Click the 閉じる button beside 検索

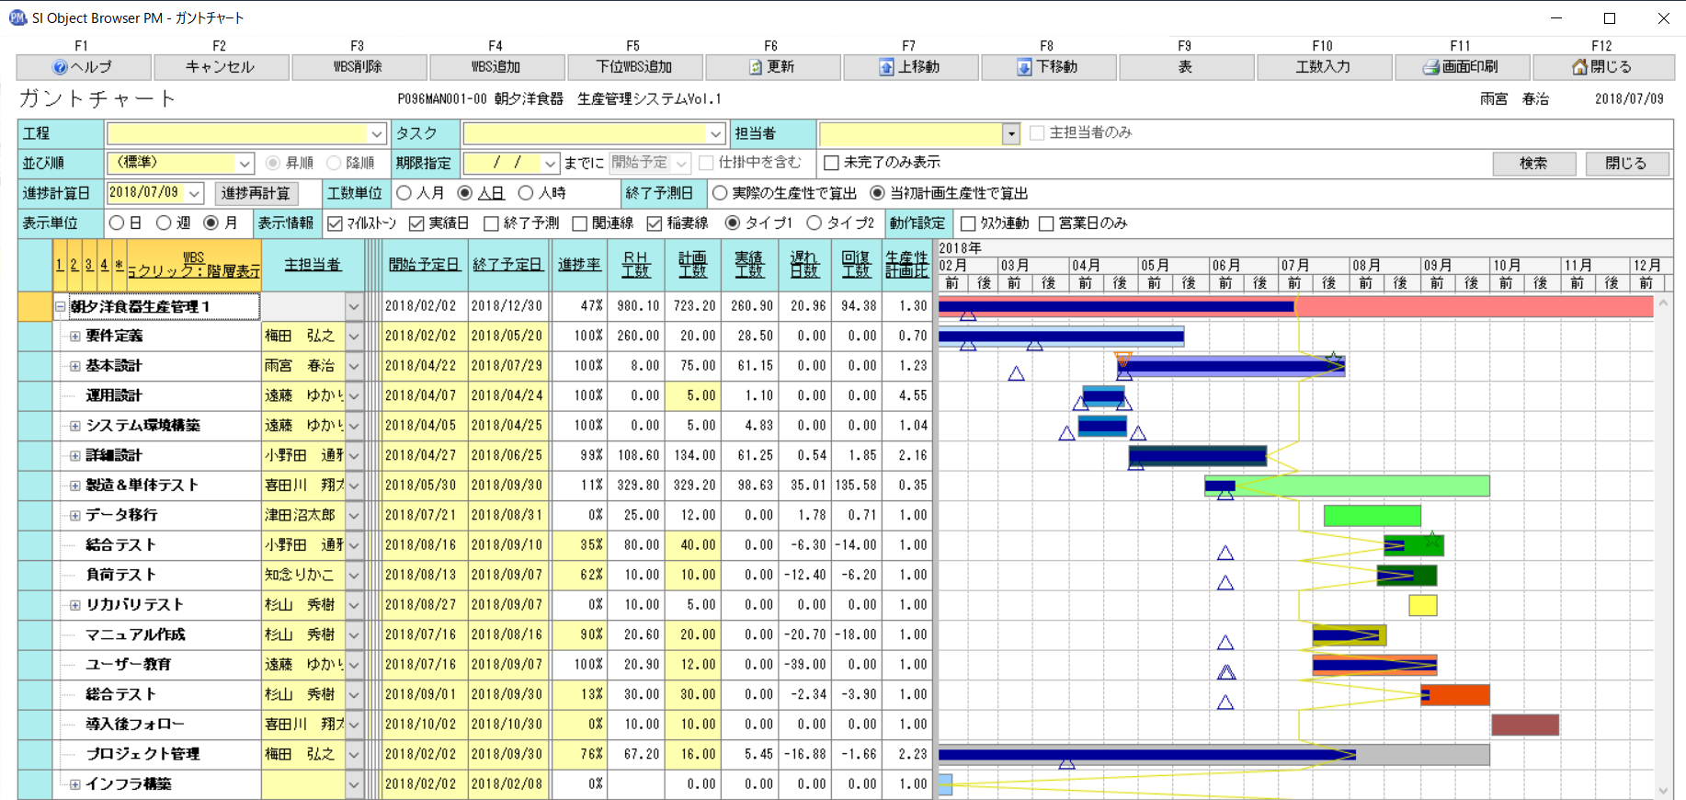click(x=1625, y=163)
